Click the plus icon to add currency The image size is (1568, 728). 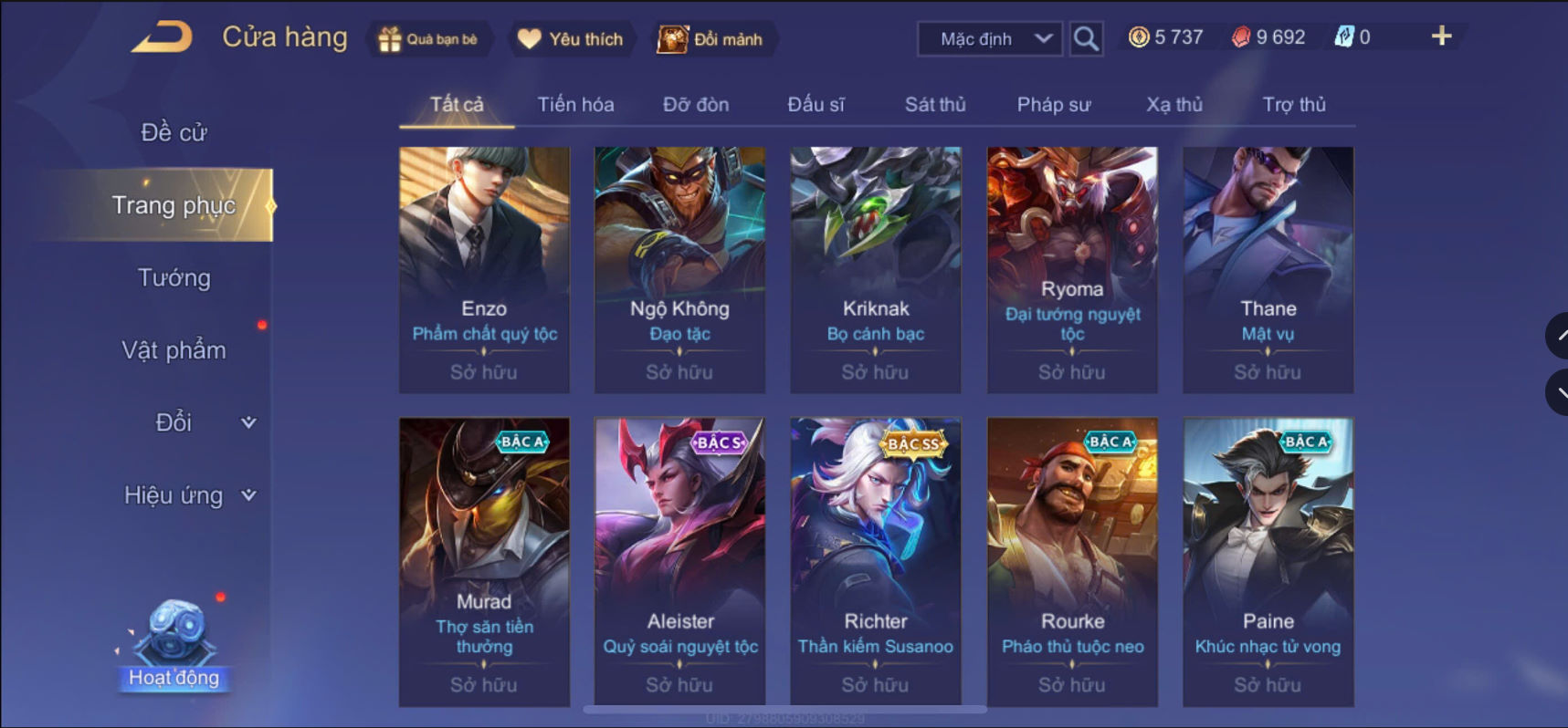1441,36
